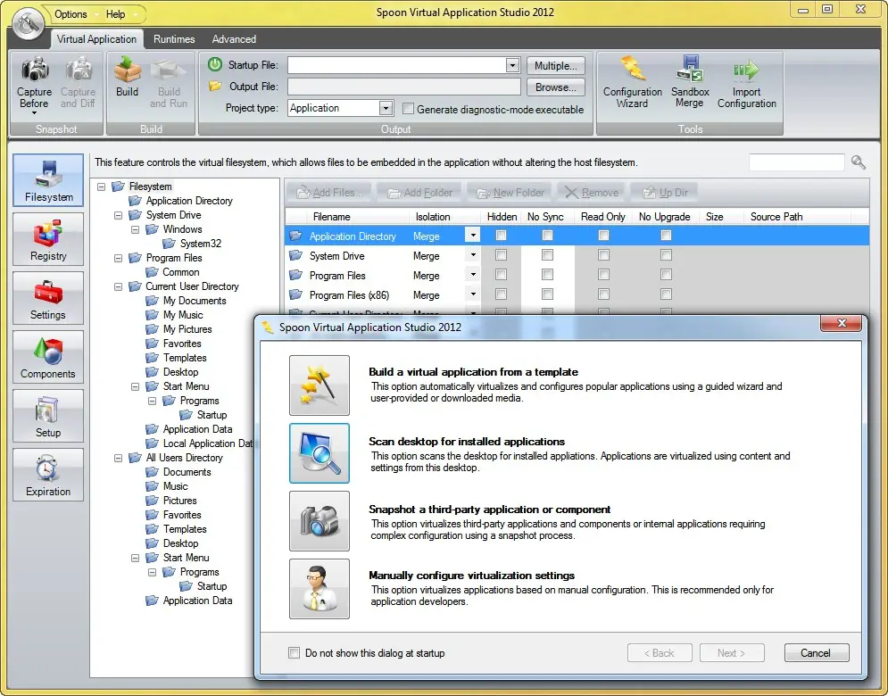This screenshot has width=888, height=696.
Task: Collapse the System Drive tree node
Action: coord(119,215)
